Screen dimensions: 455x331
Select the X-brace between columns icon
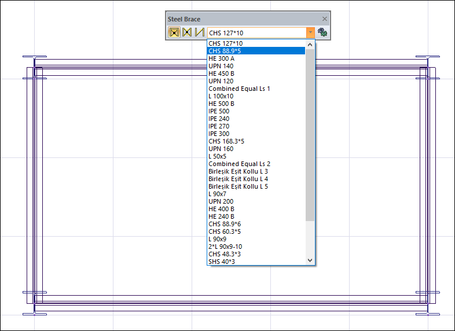click(186, 33)
